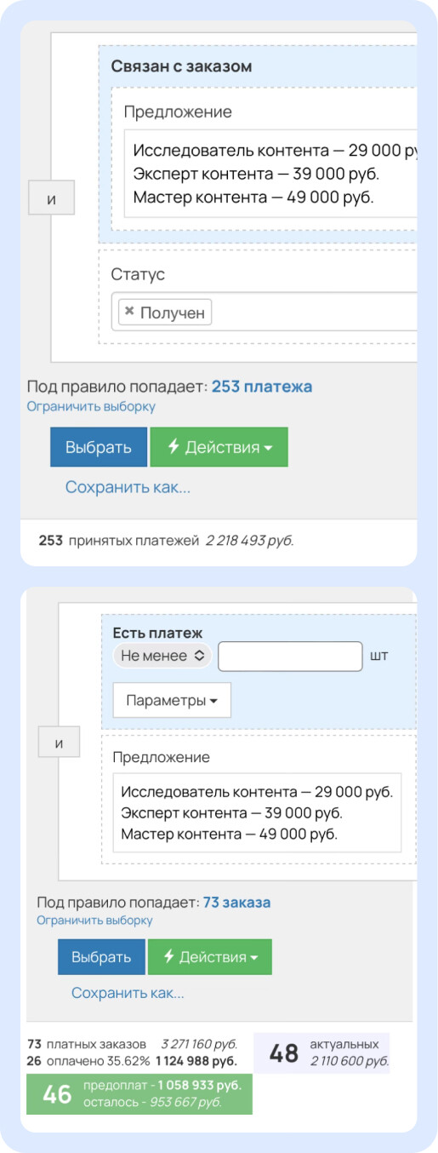Click the lower И condition operator button

pos(60,743)
